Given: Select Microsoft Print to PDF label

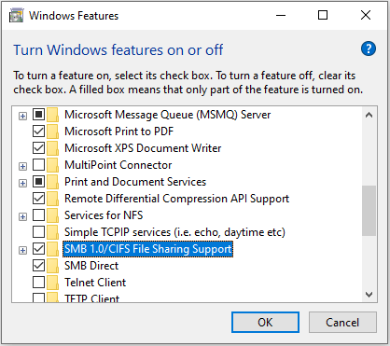Looking at the screenshot, I should coord(118,131).
